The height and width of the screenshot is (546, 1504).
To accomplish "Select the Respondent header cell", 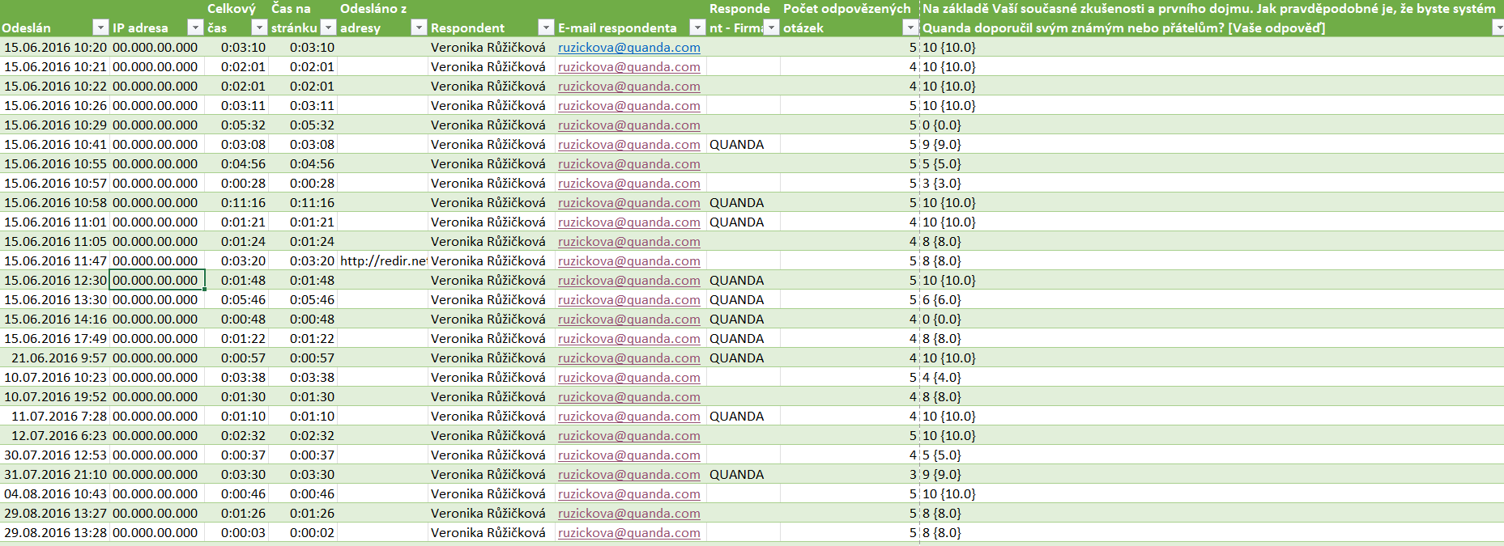I will tap(491, 18).
